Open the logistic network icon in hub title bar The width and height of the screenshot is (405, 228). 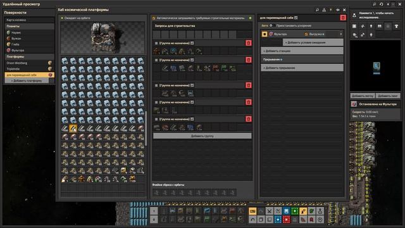[x=324, y=10]
